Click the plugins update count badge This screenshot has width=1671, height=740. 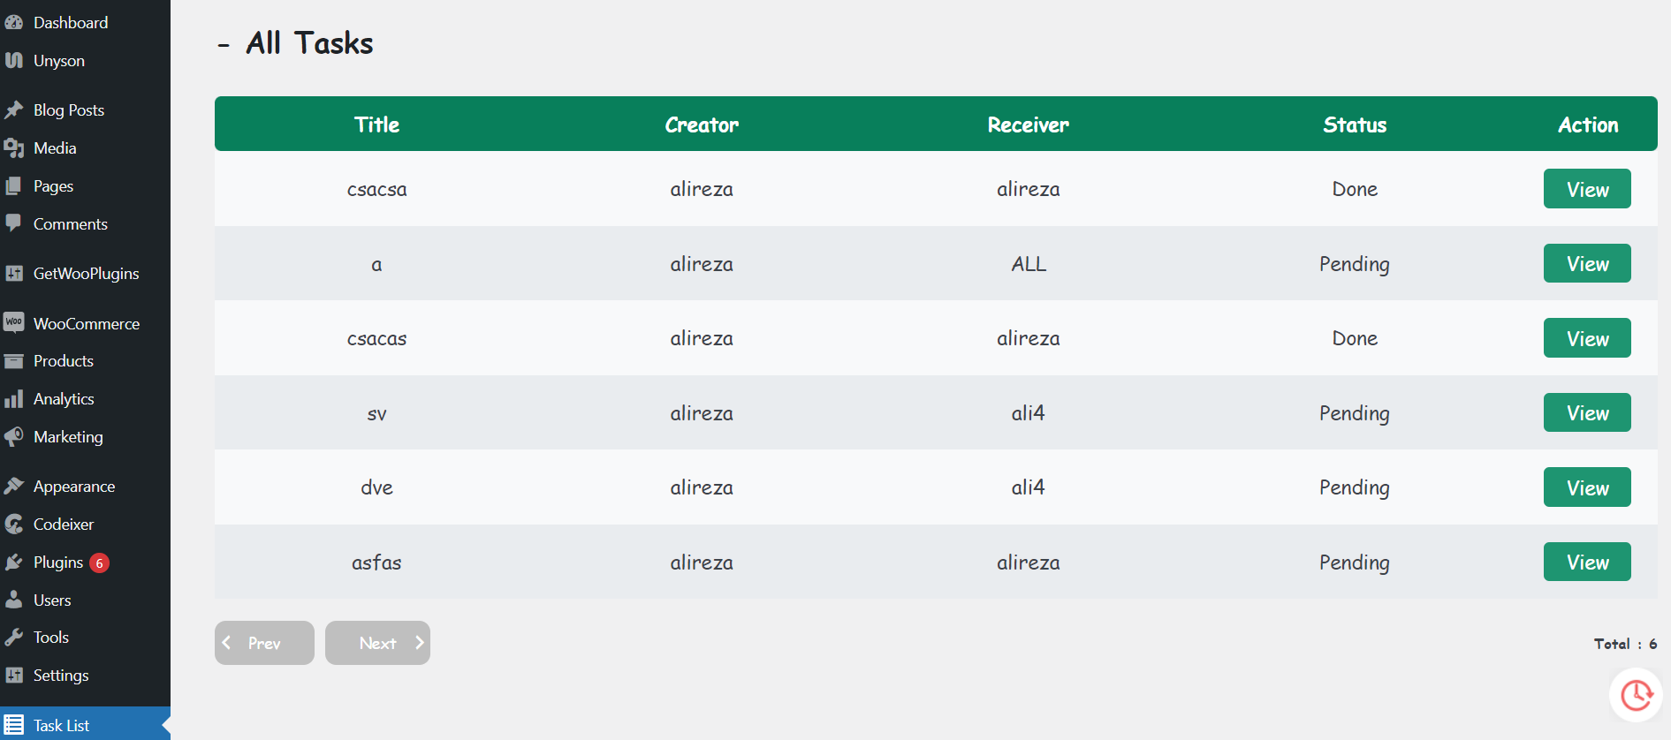point(100,563)
